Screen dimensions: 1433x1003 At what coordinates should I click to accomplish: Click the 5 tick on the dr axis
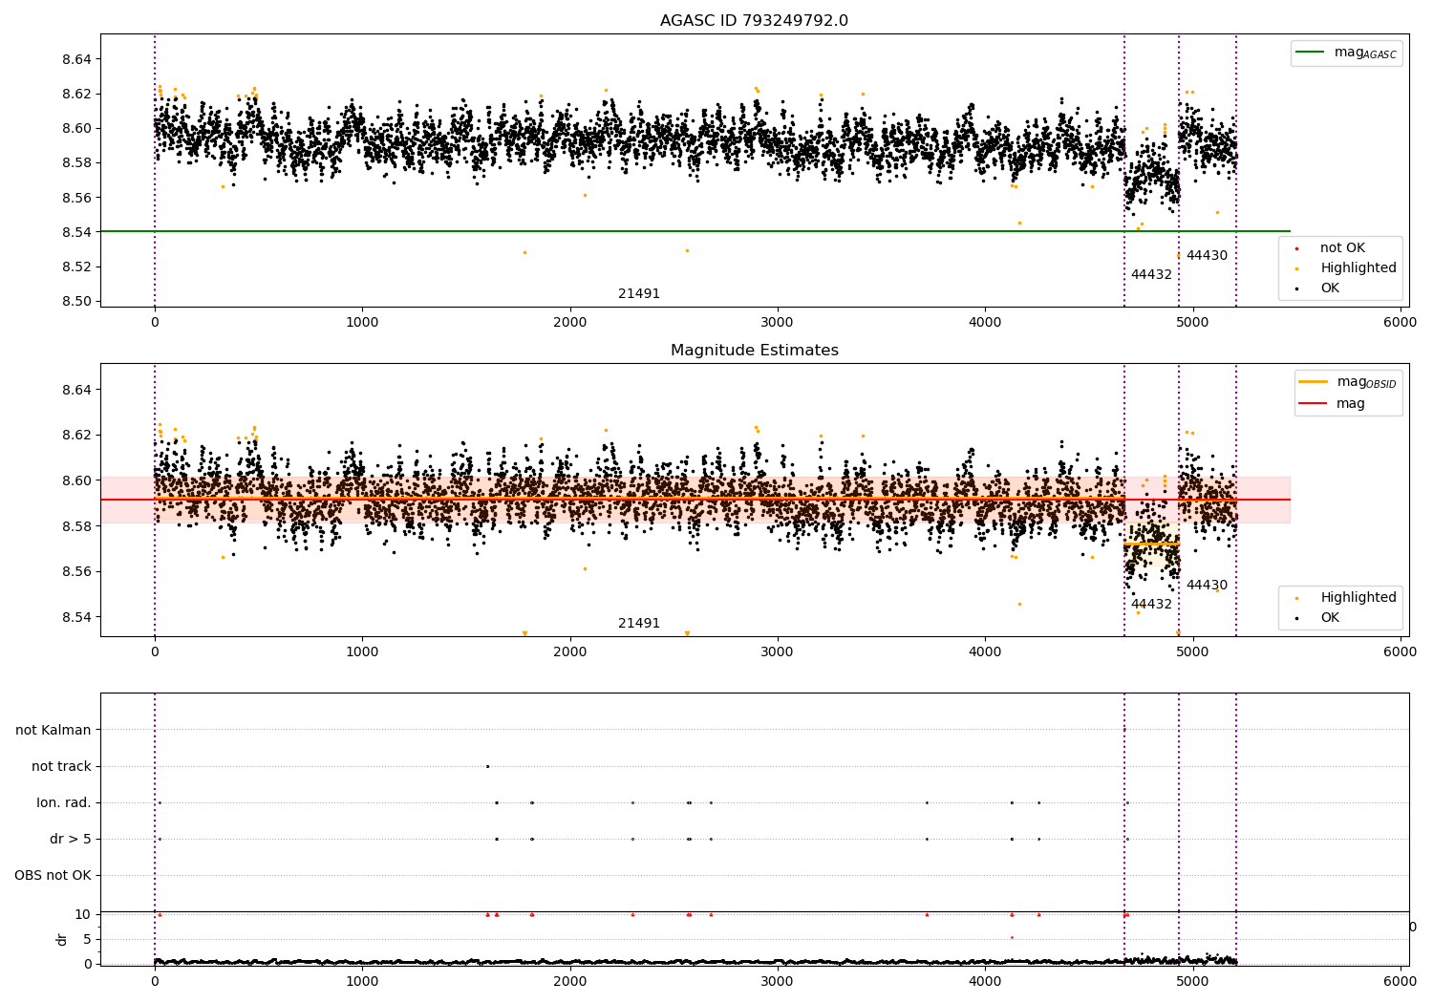click(87, 939)
